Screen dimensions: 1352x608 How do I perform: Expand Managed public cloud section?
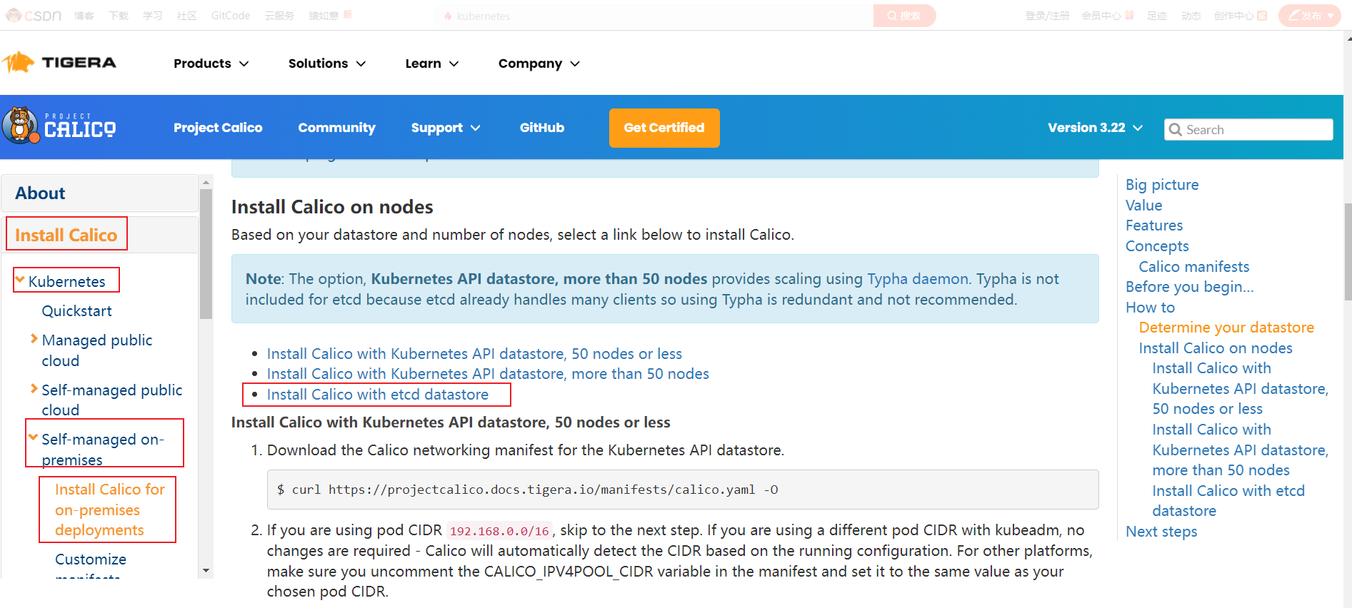[34, 339]
